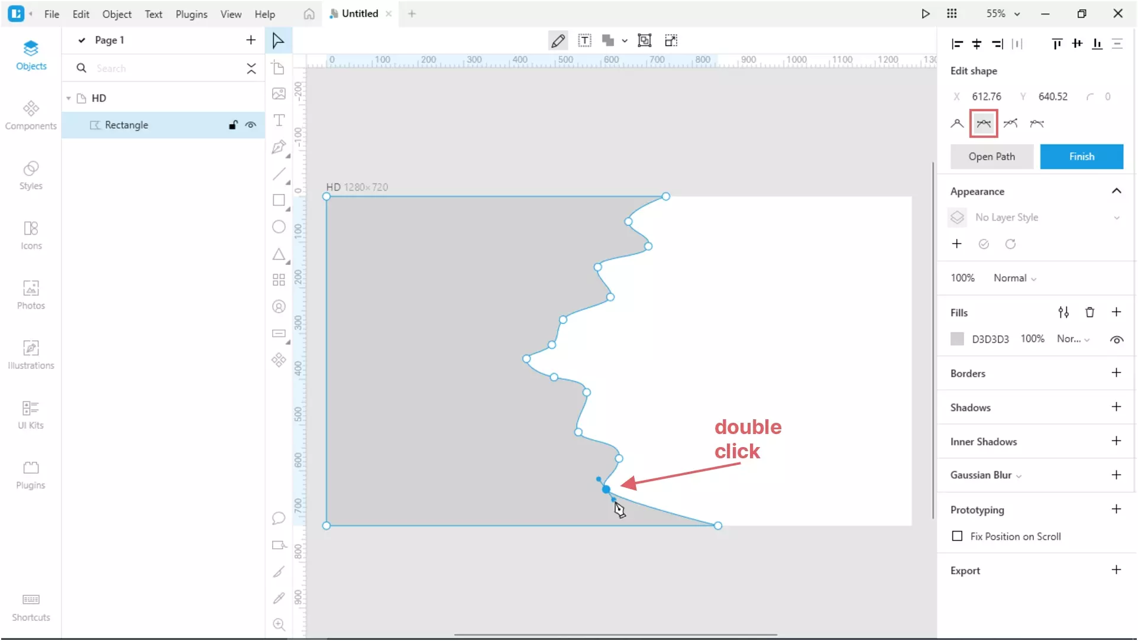
Task: Open the boolean operations dropdown arrow
Action: (625, 41)
